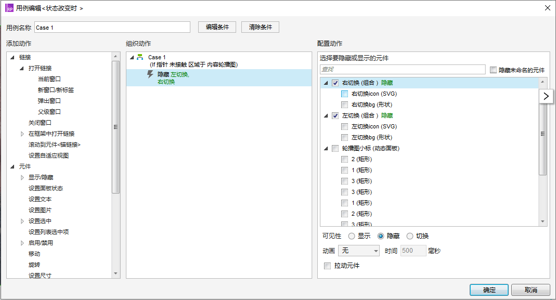Image resolution: width=556 pixels, height=300 pixels.
Task: Click 配置动作 list scrollbar down arrow
Action: (542, 221)
